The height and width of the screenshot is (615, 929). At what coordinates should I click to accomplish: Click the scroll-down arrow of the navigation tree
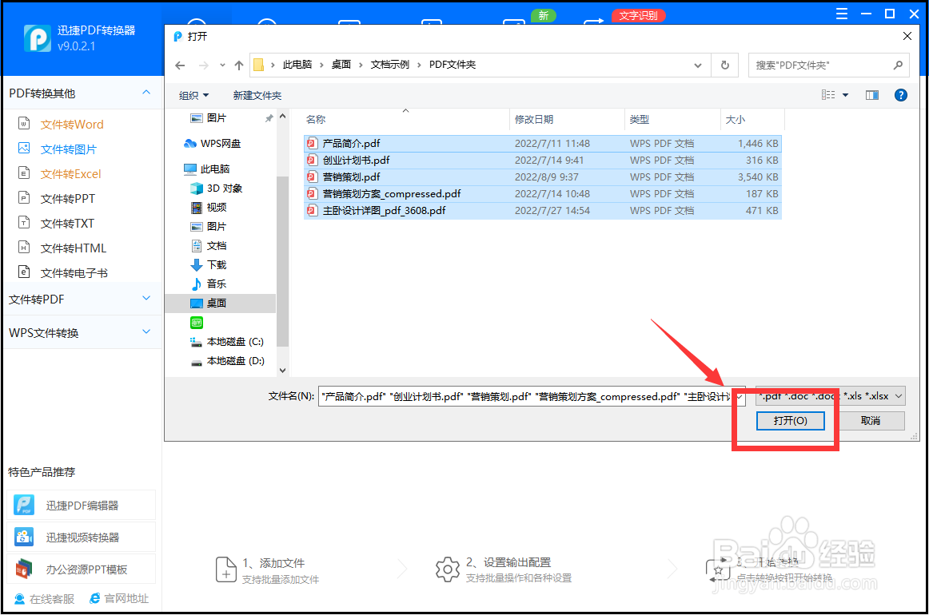[x=282, y=371]
